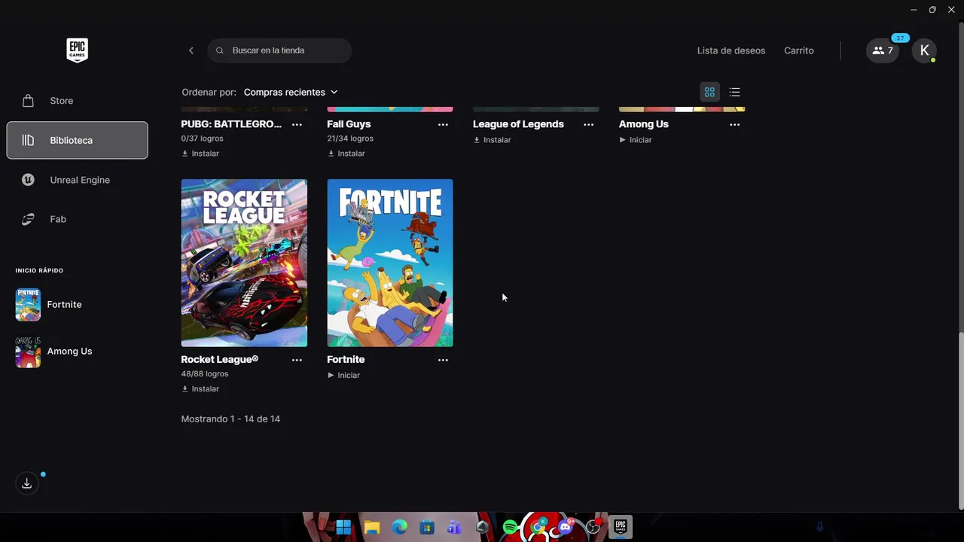Click 48/88 logros under Rocket League
Viewport: 964px width, 542px height.
(205, 373)
